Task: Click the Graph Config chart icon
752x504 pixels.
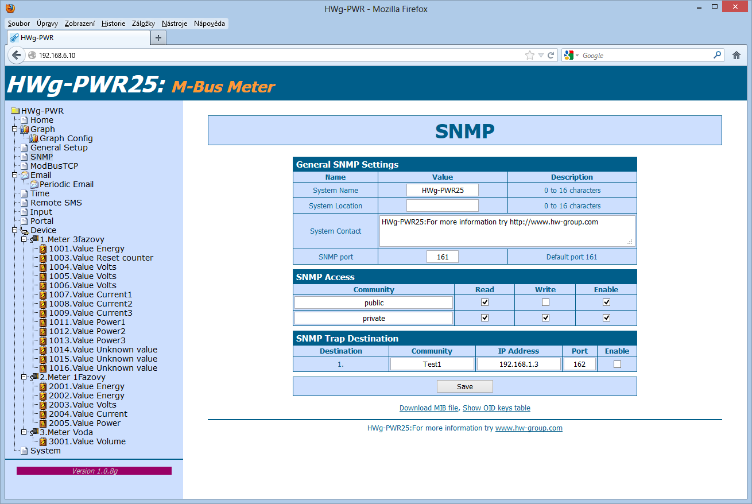Action: (34, 138)
